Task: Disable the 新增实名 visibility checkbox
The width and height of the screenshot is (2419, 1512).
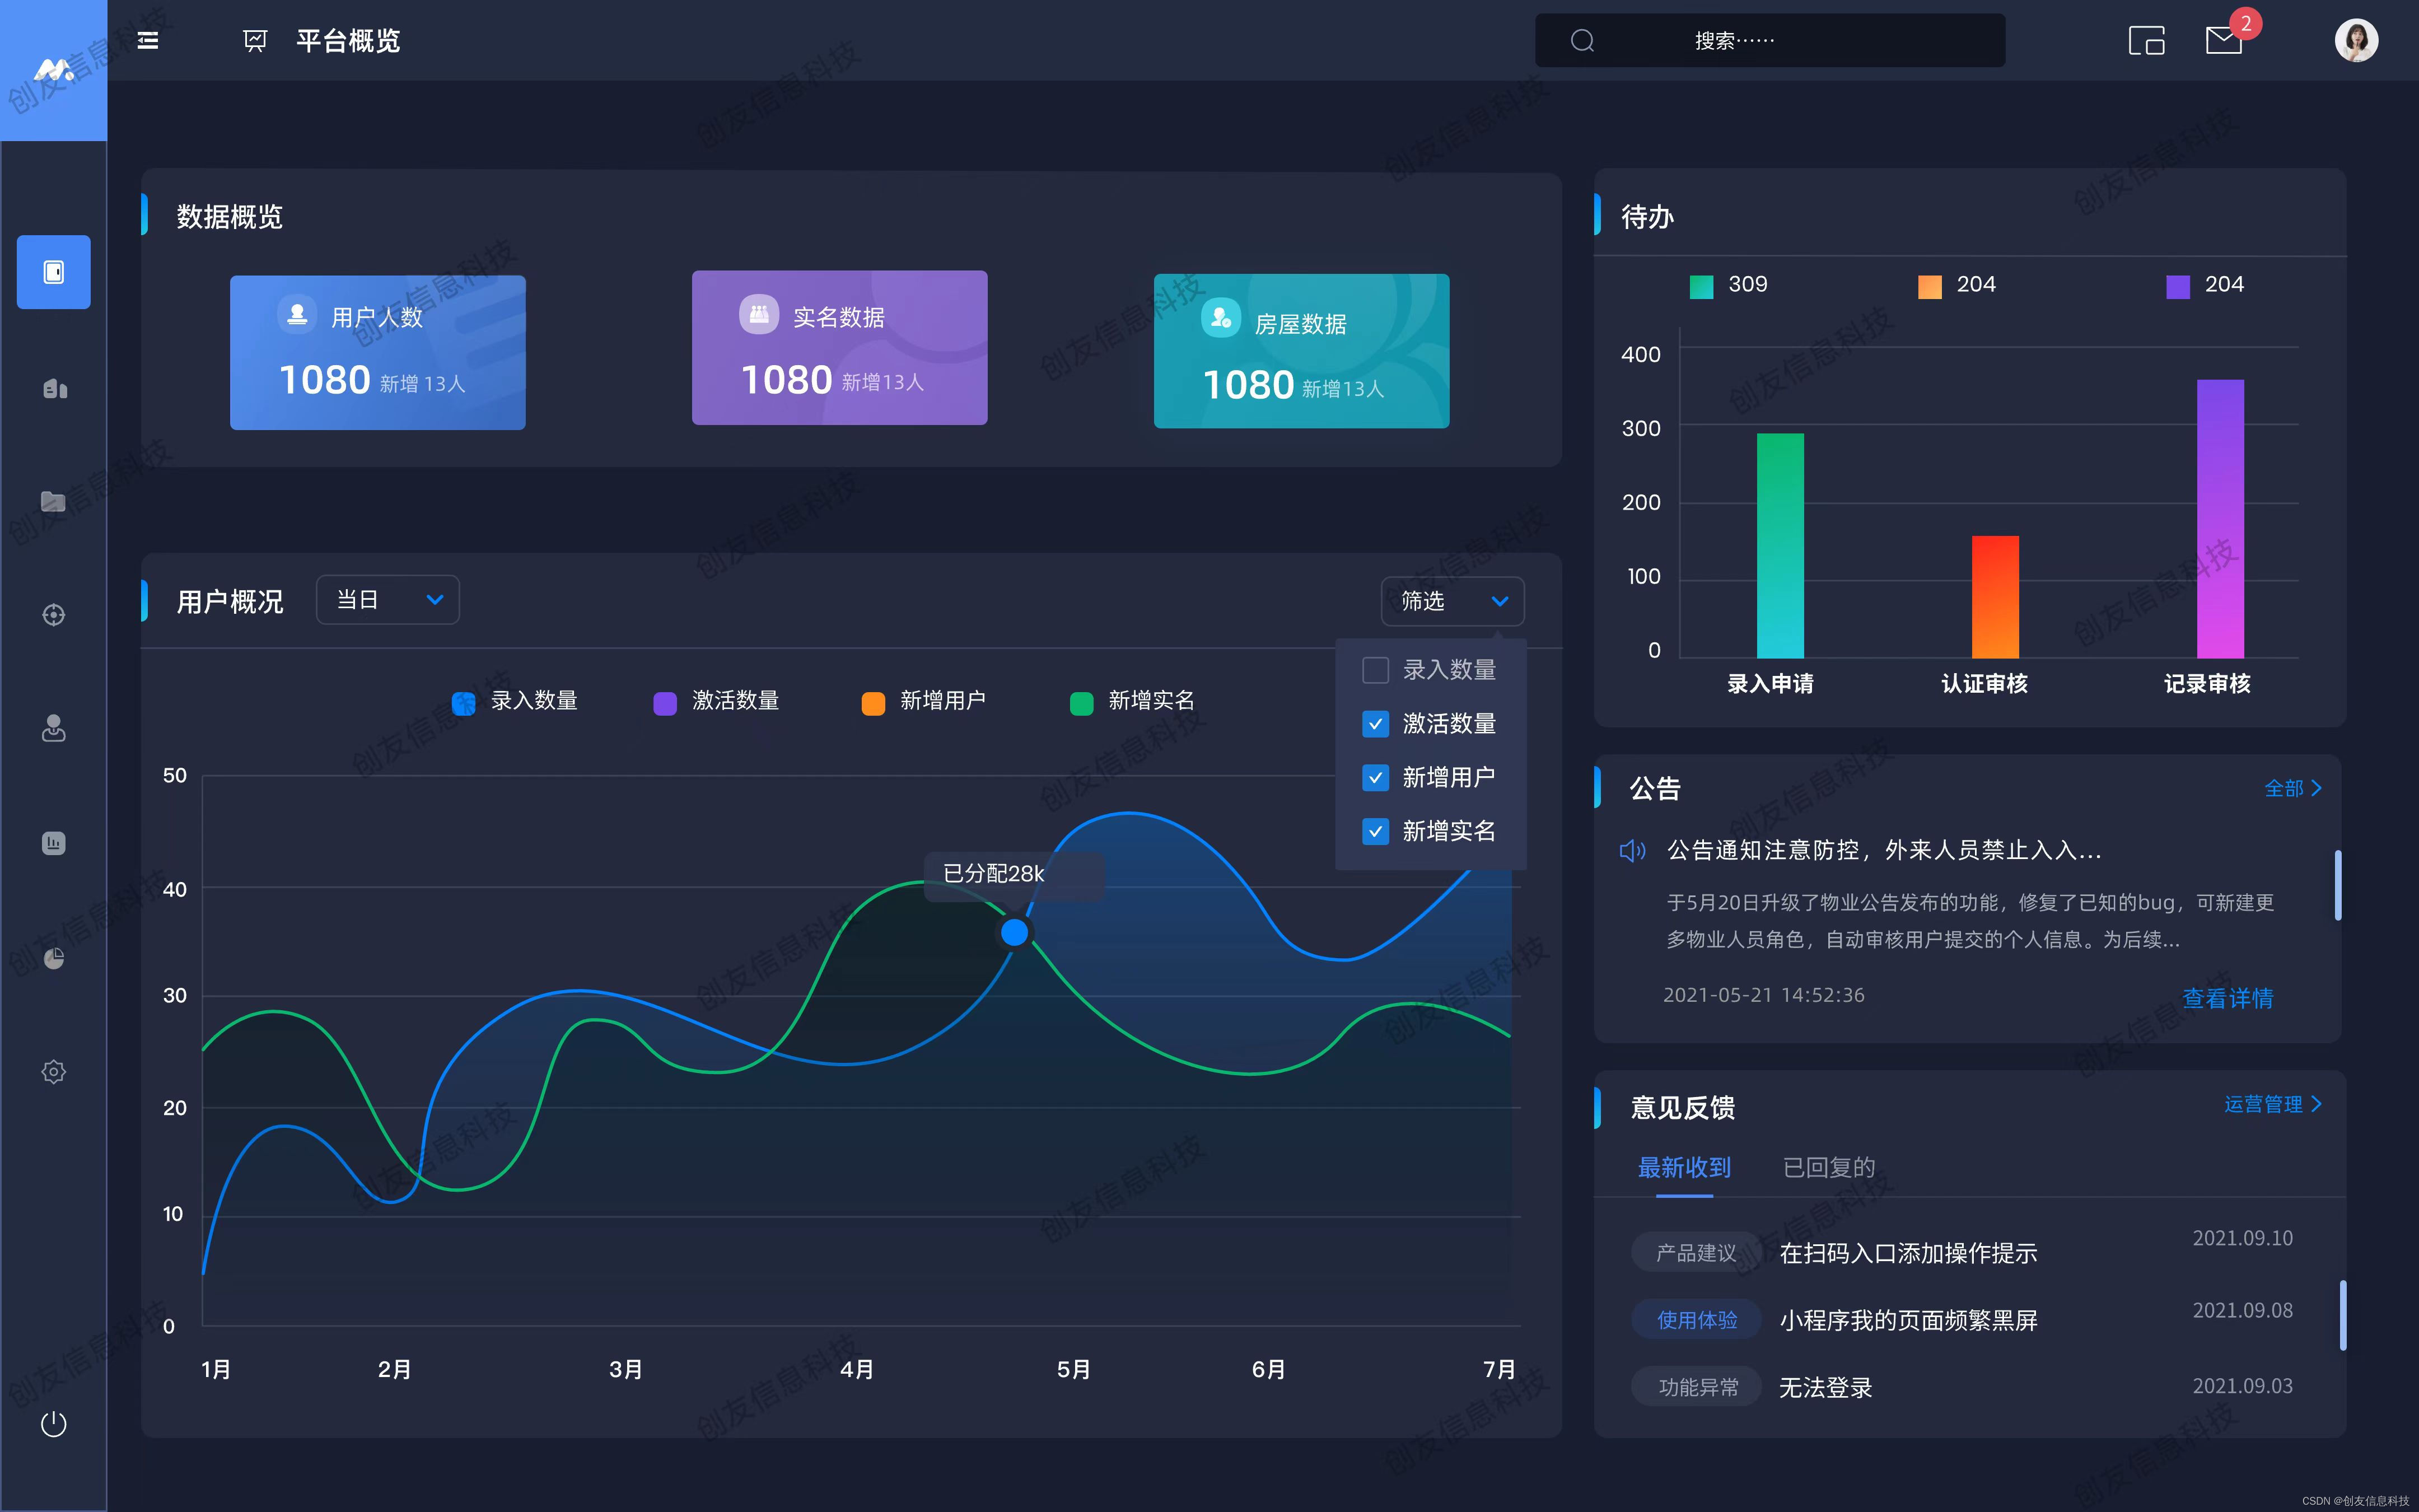Action: 1374,831
